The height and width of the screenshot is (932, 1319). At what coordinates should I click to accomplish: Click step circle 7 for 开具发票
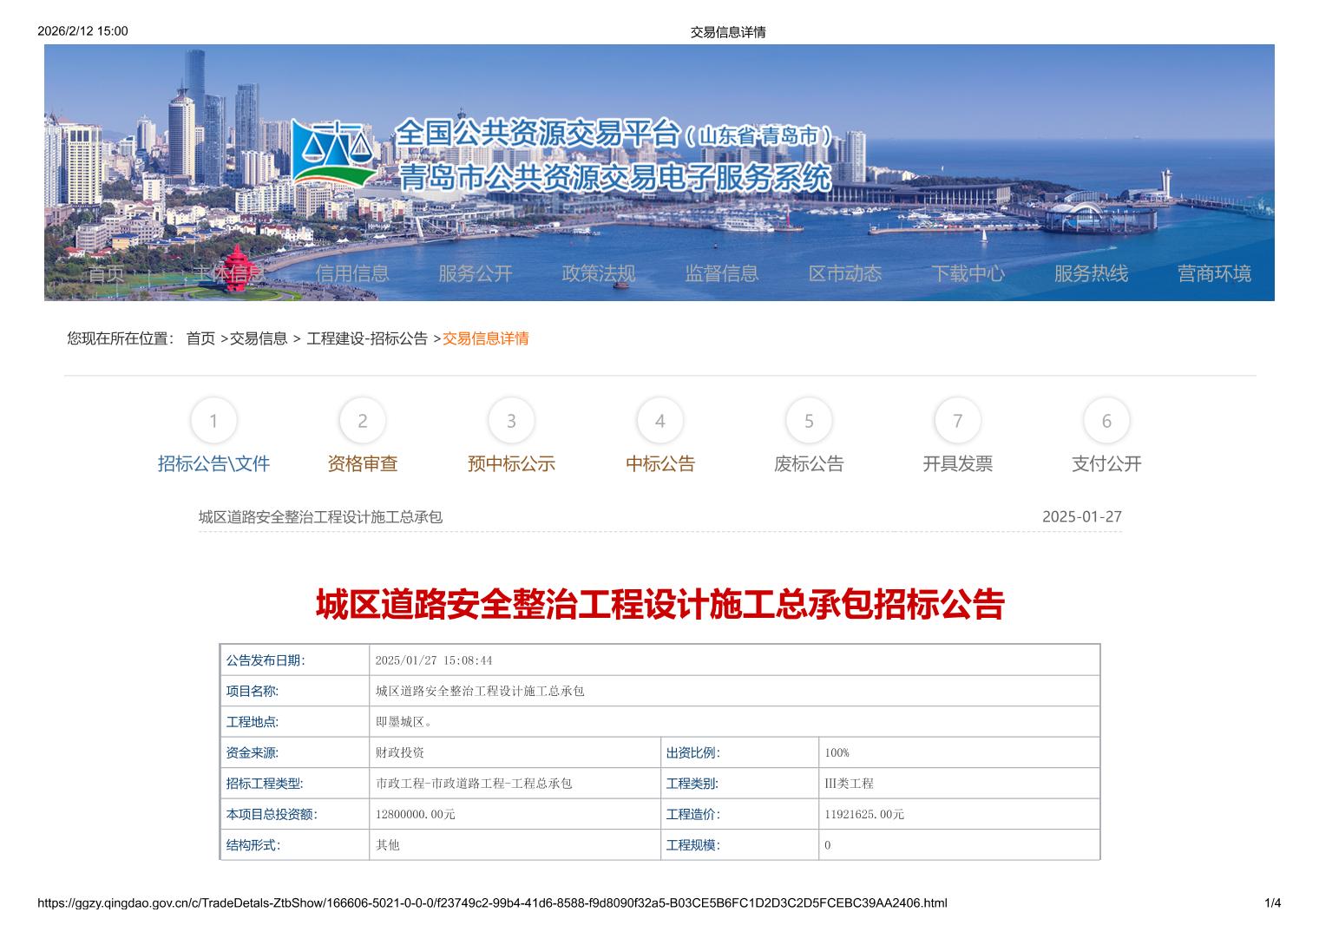coord(958,421)
